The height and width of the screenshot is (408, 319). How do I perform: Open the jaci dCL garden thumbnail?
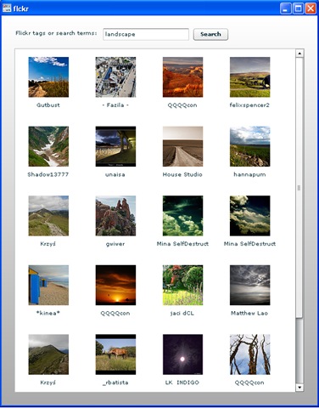click(182, 286)
